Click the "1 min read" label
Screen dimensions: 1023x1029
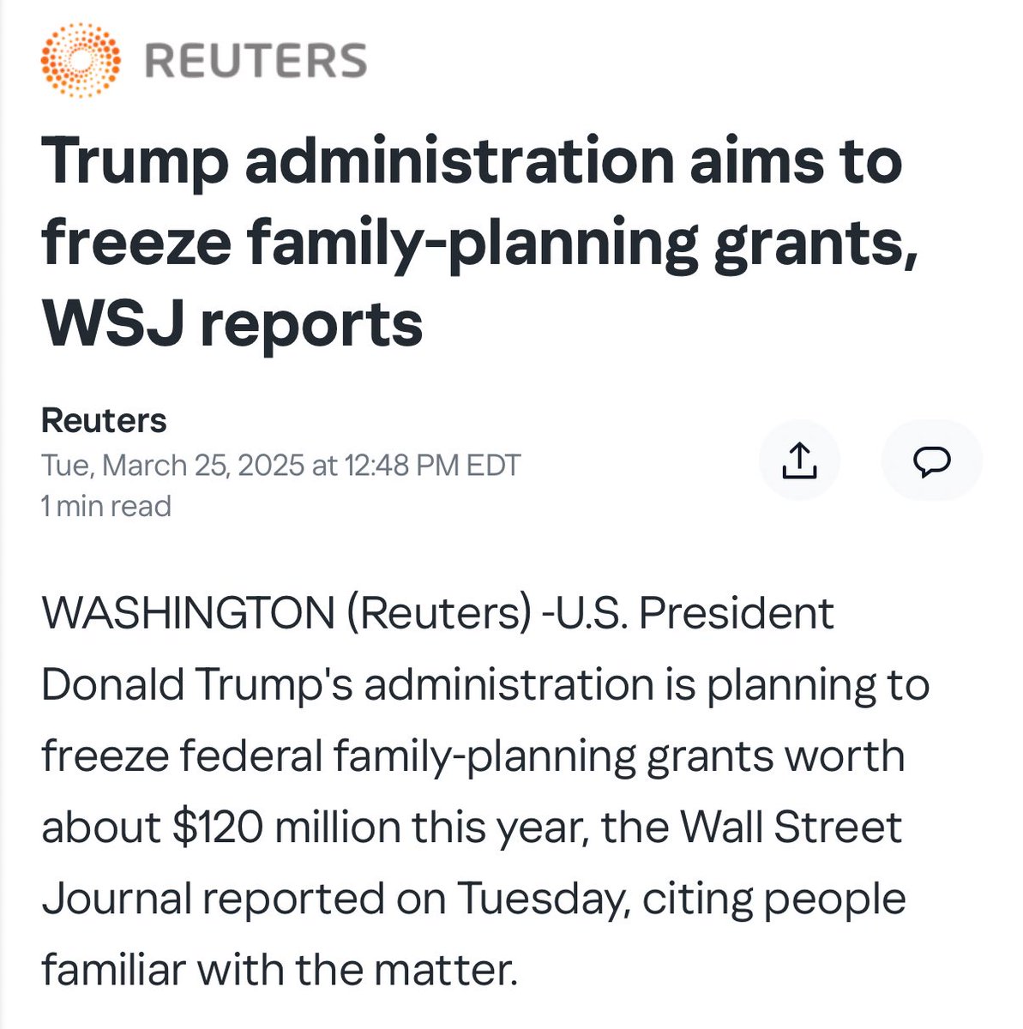pos(106,506)
